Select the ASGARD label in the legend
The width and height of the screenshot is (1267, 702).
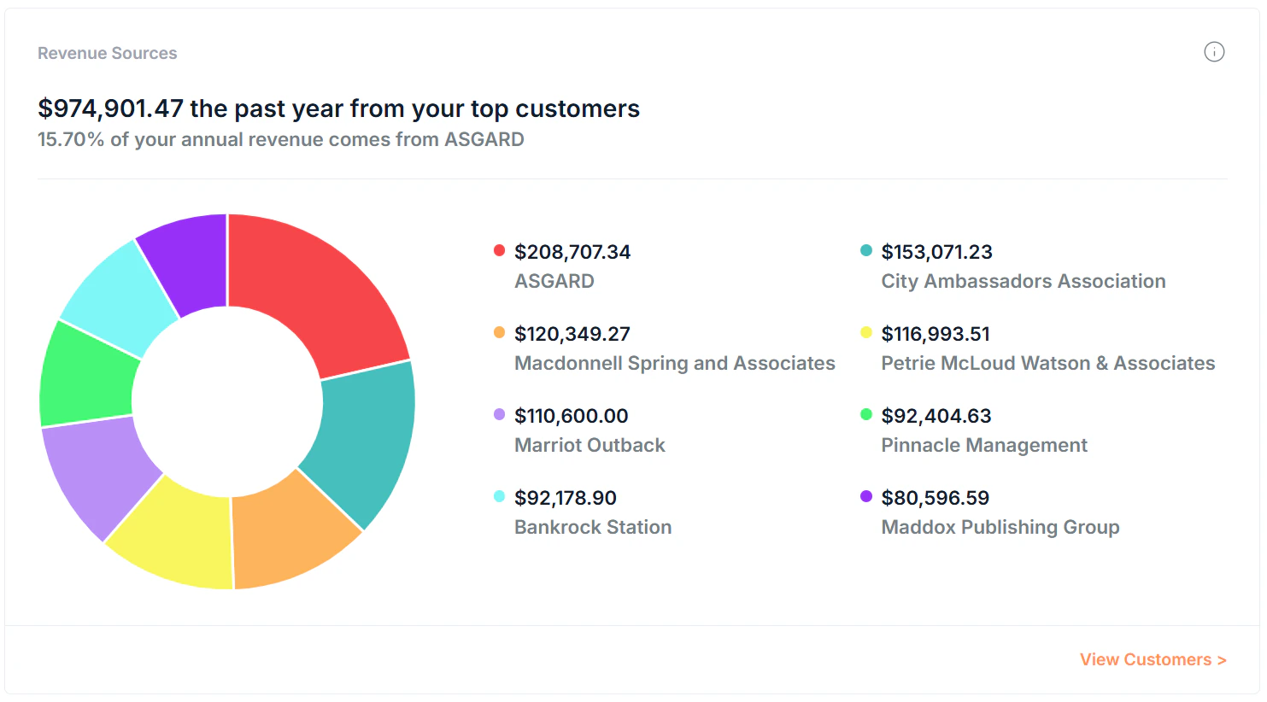(x=554, y=280)
